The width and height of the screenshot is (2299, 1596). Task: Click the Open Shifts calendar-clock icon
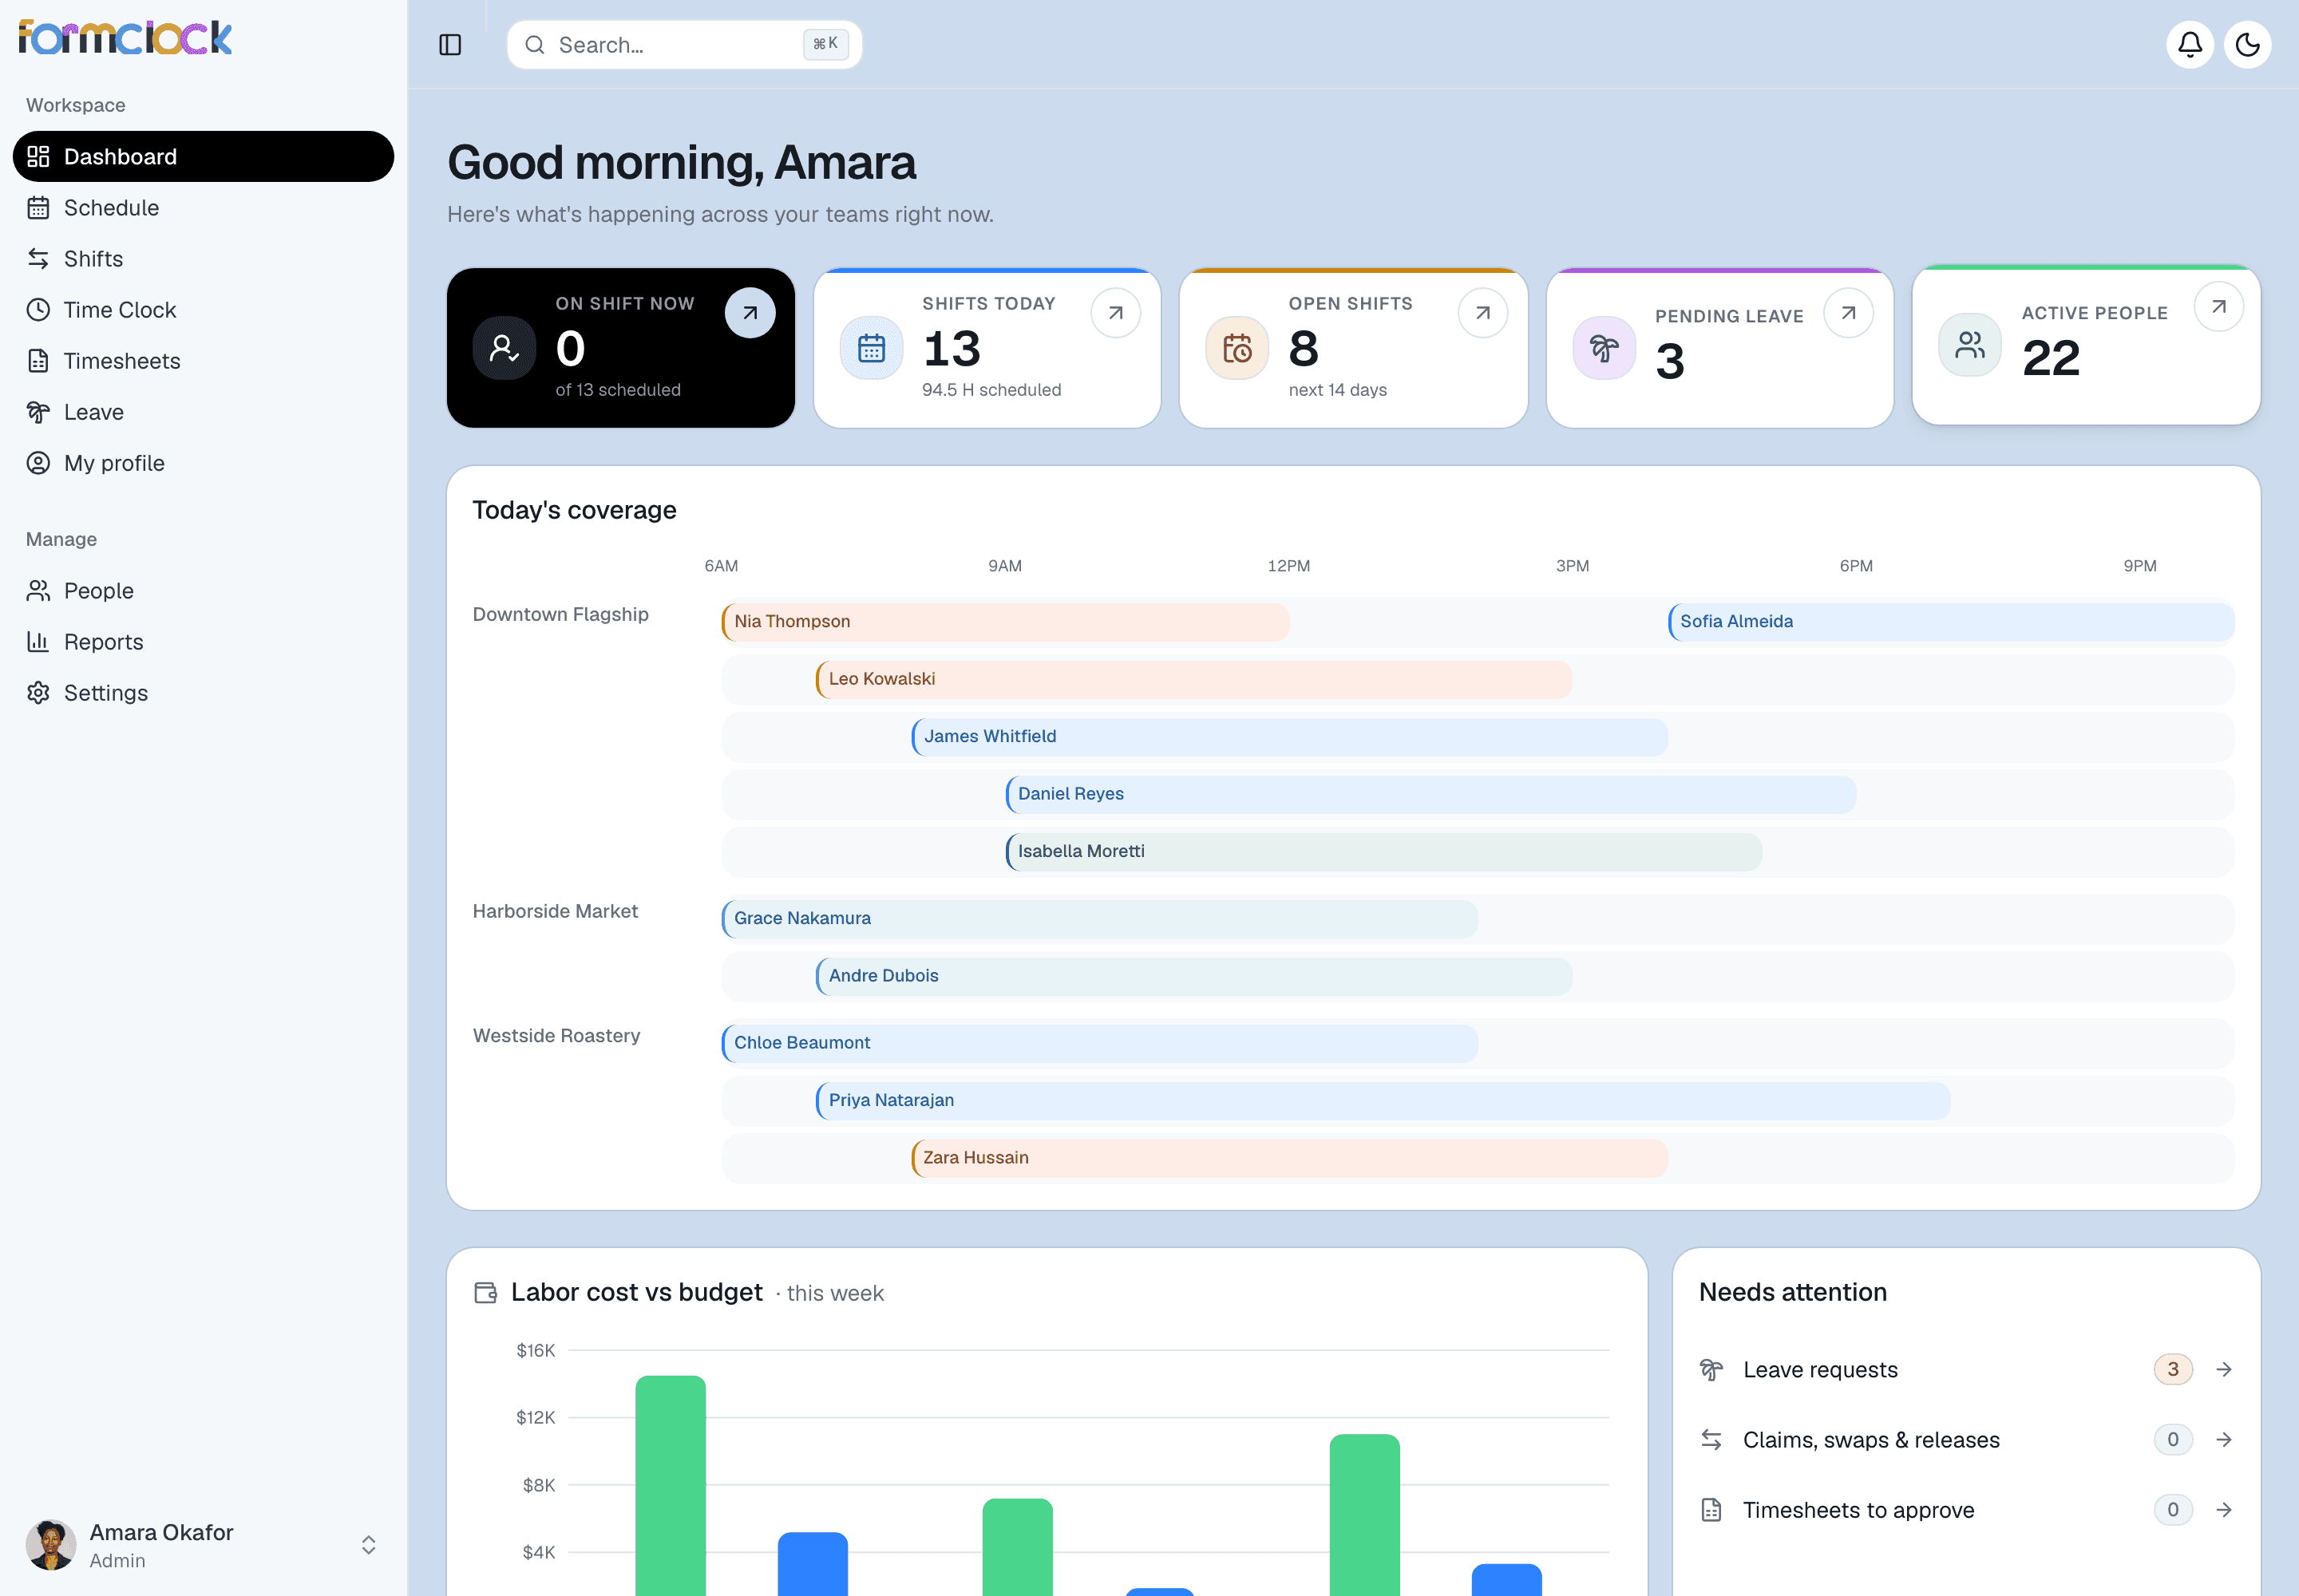pyautogui.click(x=1237, y=348)
